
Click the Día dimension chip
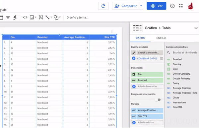[x=147, y=74]
